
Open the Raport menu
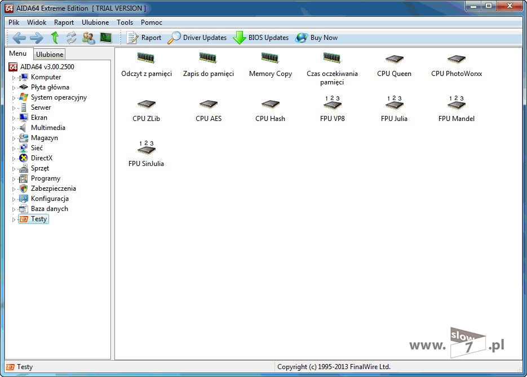tap(64, 23)
